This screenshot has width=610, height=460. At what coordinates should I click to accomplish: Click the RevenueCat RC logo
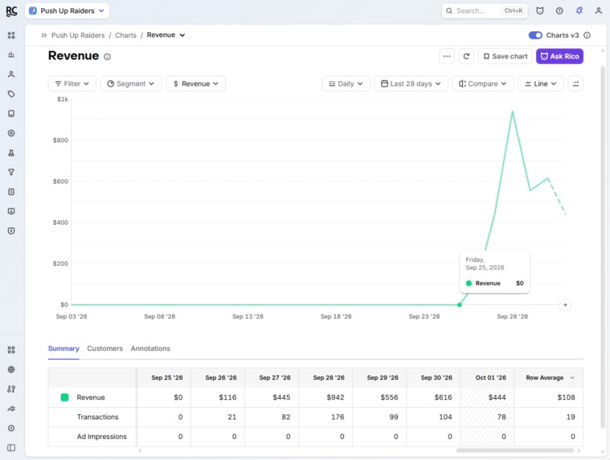pos(11,11)
